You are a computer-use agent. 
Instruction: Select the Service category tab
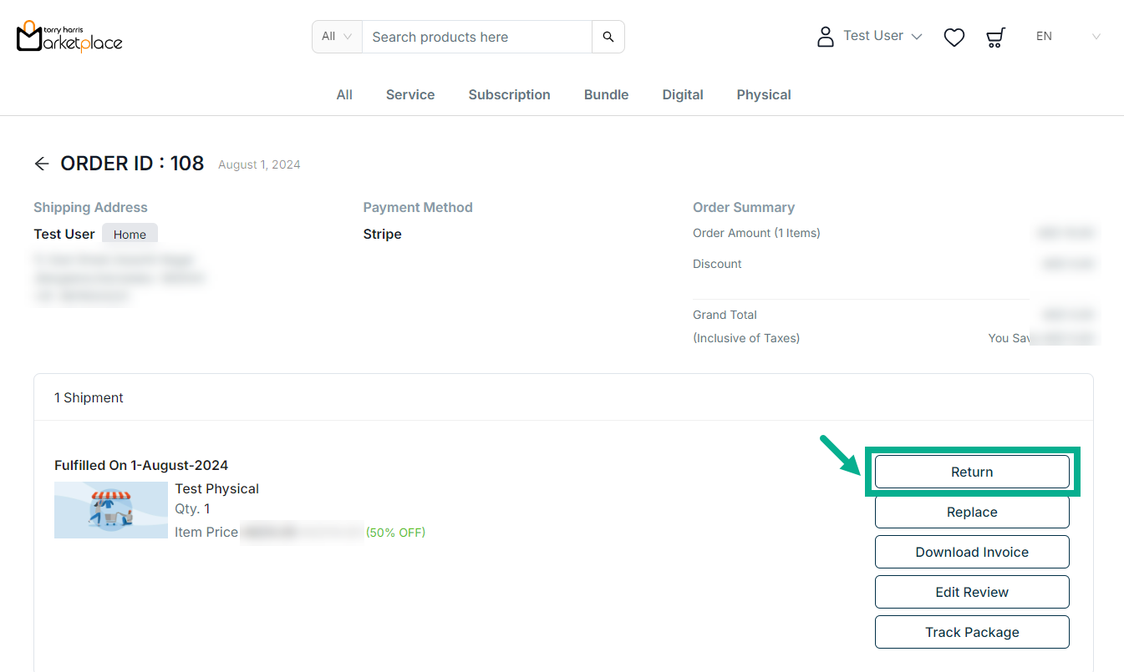[x=409, y=94]
